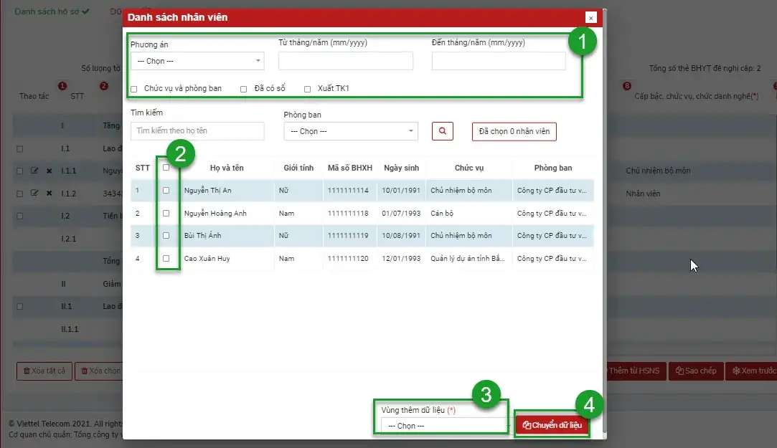Viewport: 777px width, 448px height.
Task: Click Đã chọn 0 nhân viên button
Action: 514,132
